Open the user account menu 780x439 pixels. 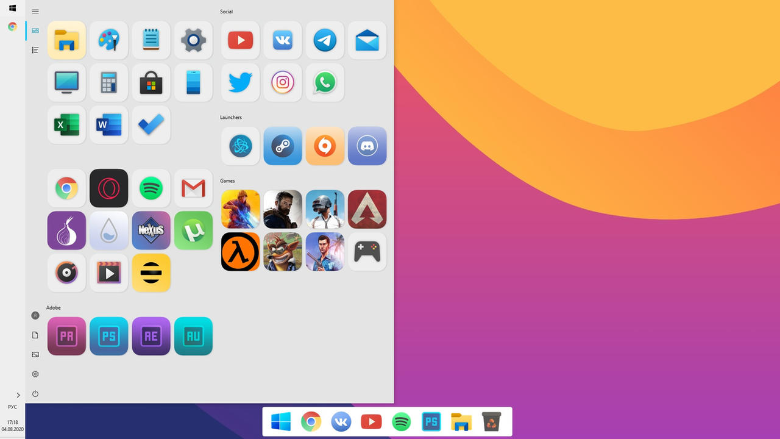click(x=35, y=315)
